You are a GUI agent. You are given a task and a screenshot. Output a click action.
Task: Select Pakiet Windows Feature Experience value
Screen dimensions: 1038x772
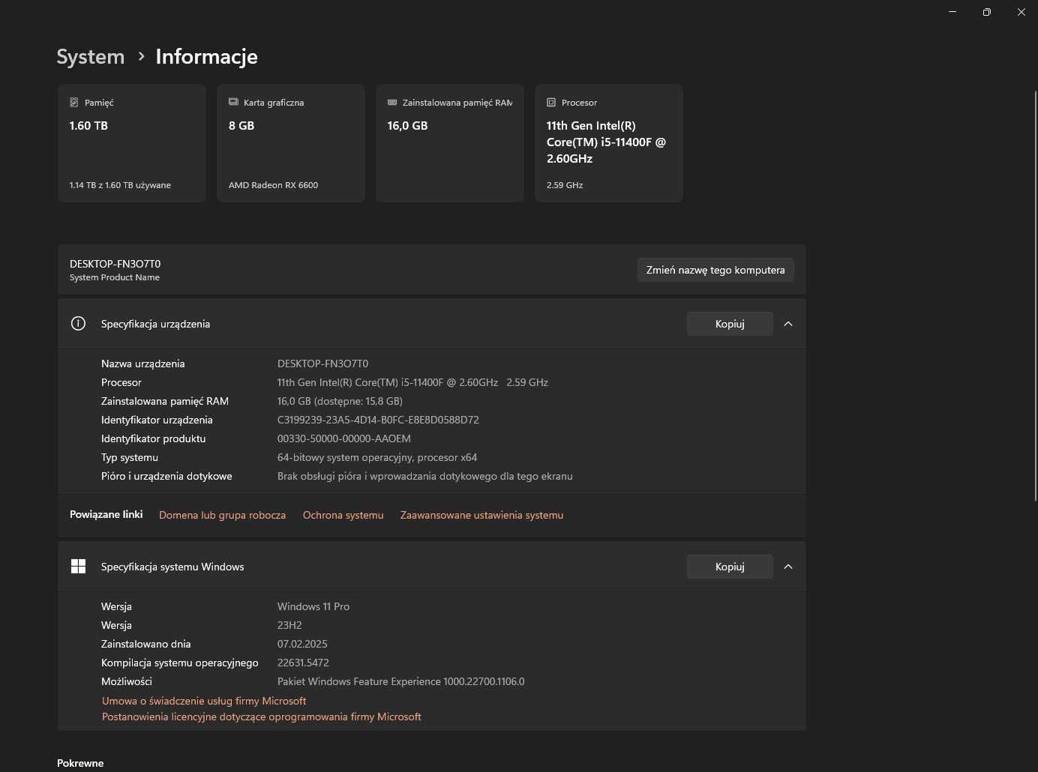(401, 681)
